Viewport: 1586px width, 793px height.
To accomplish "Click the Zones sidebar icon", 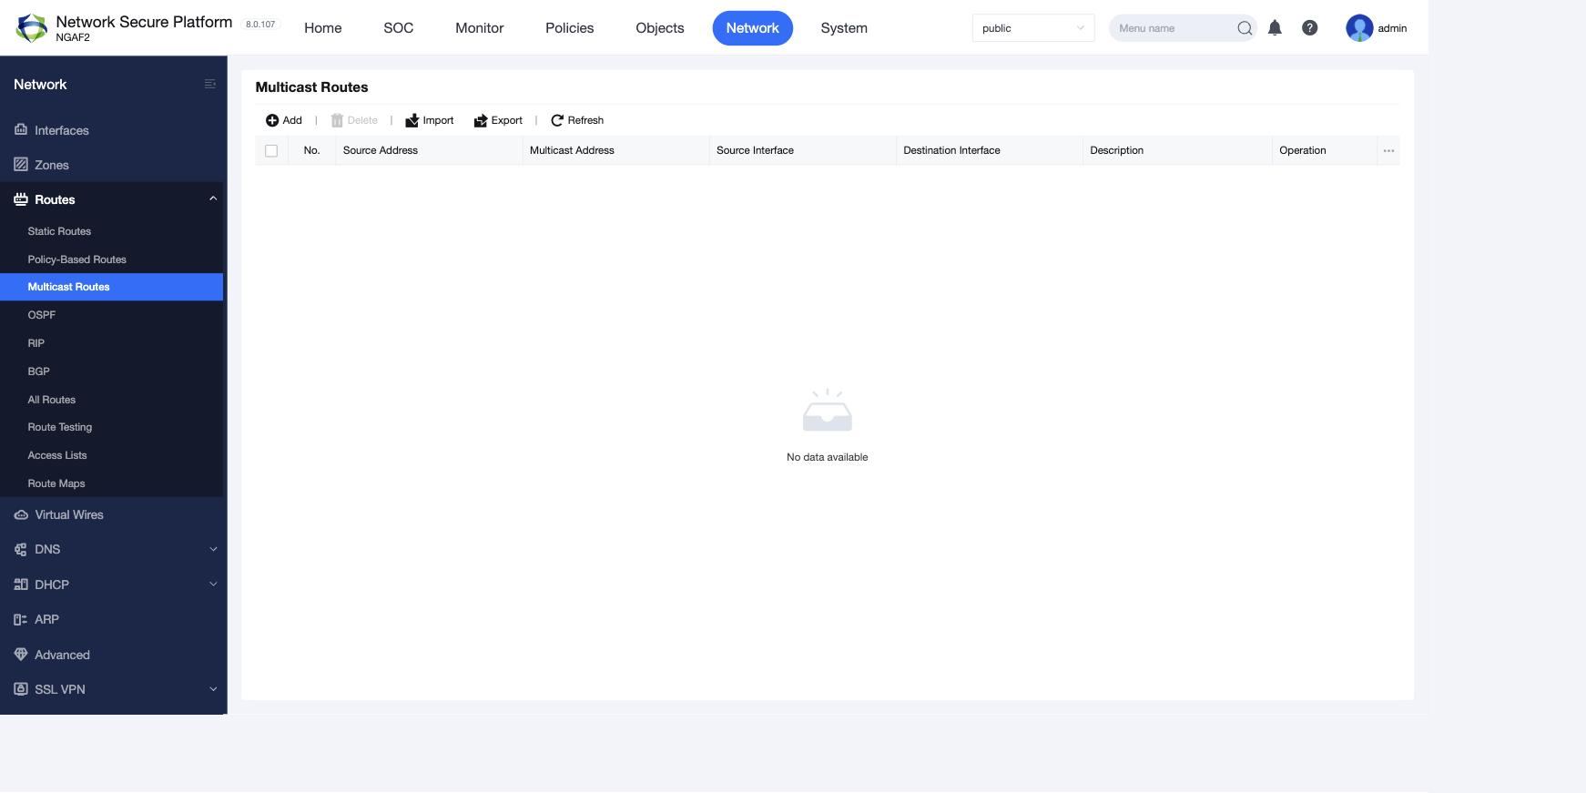I will [21, 165].
